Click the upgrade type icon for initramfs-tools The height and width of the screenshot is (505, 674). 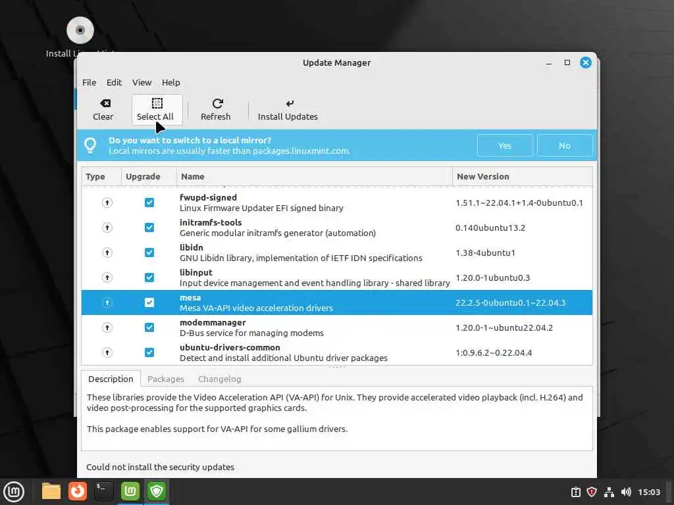tap(107, 227)
